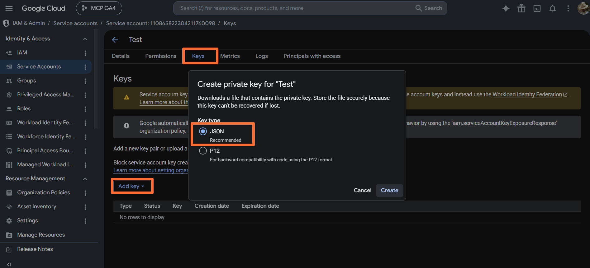Viewport: 590px width, 268px height.
Task: Open the three-dot menu for IAM
Action: point(85,53)
